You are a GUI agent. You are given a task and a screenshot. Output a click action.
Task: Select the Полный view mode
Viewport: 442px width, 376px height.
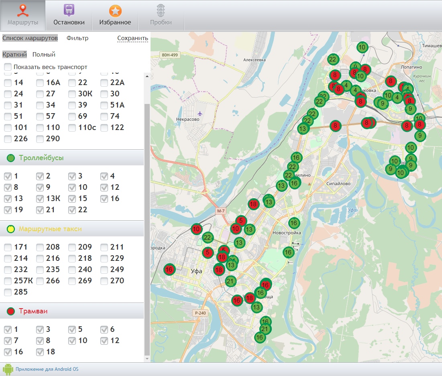pos(44,54)
